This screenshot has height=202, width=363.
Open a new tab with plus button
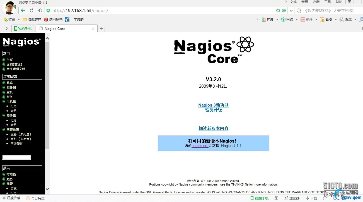pos(101,28)
